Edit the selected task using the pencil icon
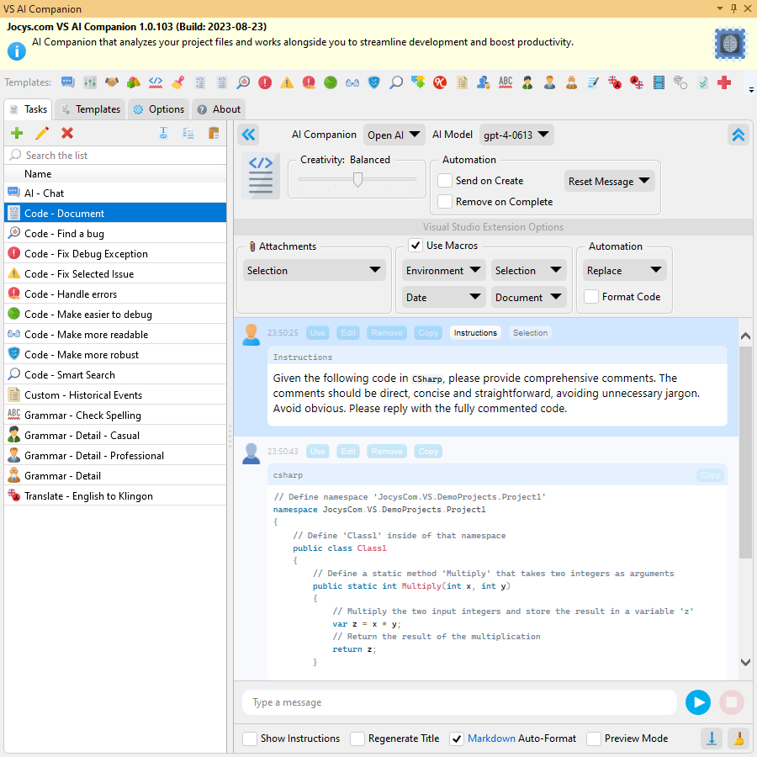This screenshot has height=757, width=757. [x=40, y=132]
